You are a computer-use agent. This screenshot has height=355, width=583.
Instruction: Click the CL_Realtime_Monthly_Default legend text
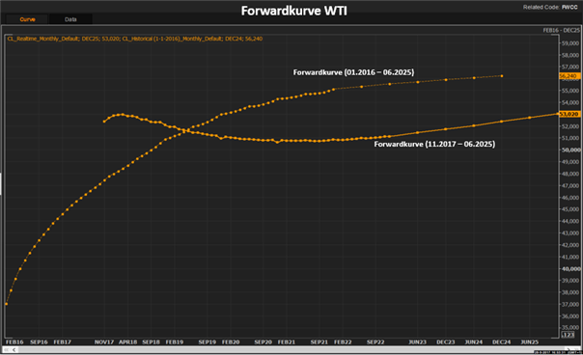coord(43,39)
